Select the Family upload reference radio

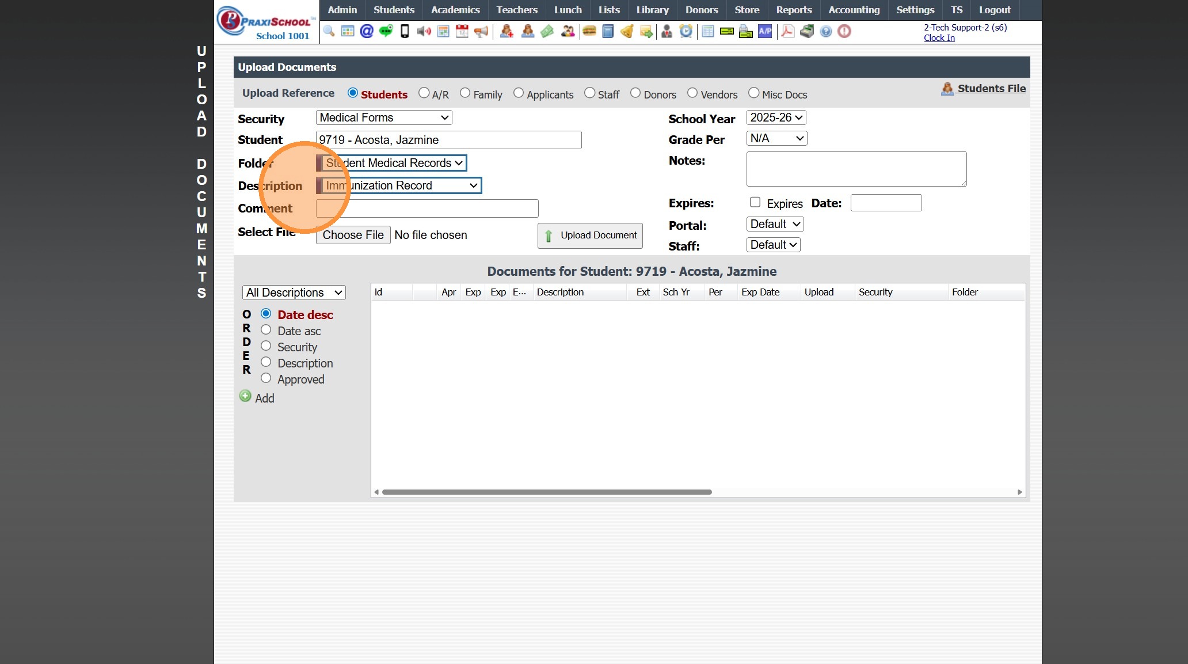click(x=465, y=93)
